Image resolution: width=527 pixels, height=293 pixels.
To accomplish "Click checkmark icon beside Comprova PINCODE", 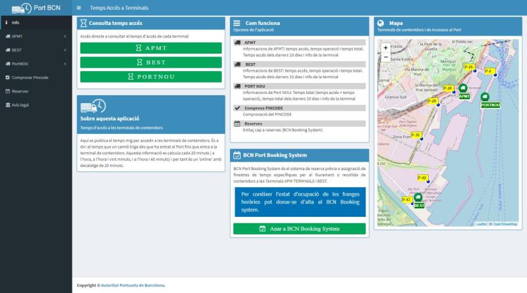I will click(237, 108).
